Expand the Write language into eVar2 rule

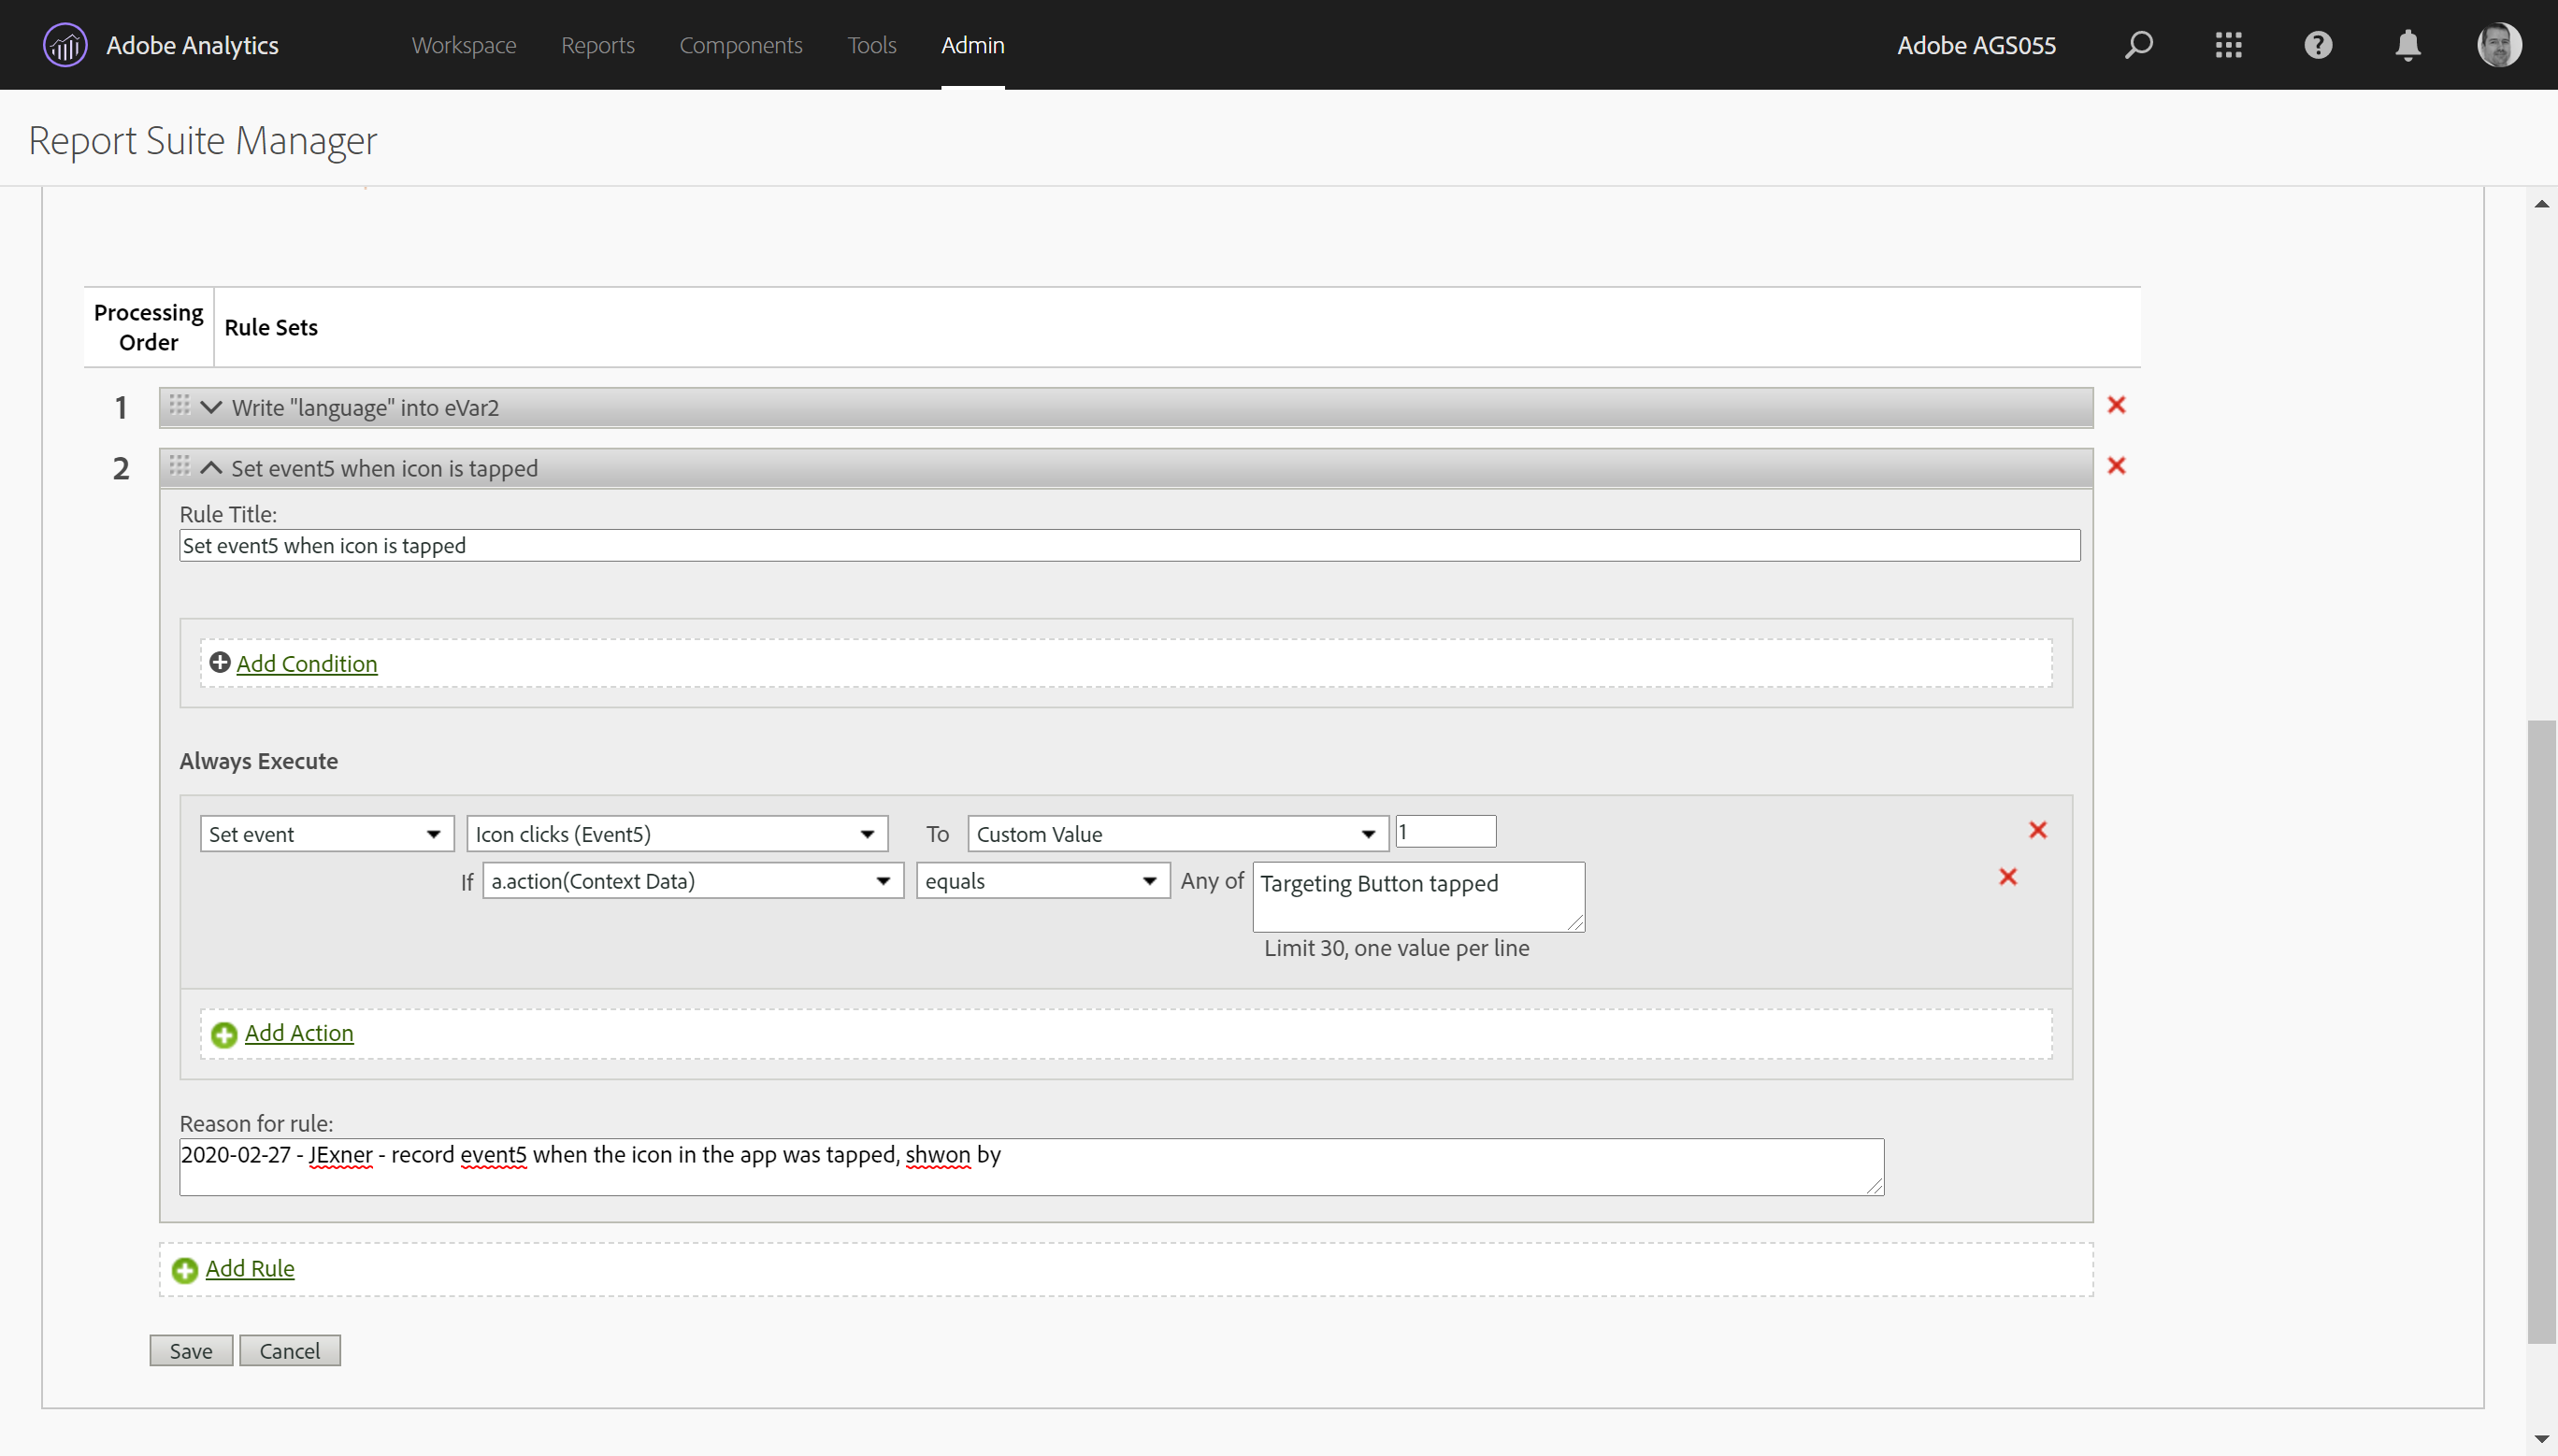coord(211,407)
